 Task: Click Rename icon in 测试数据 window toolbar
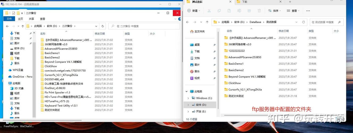point(239,11)
